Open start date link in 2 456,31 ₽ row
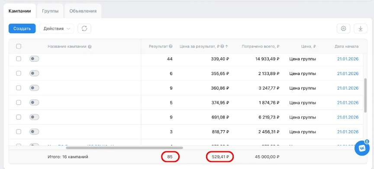Image resolution: width=374 pixels, height=169 pixels. point(348,131)
